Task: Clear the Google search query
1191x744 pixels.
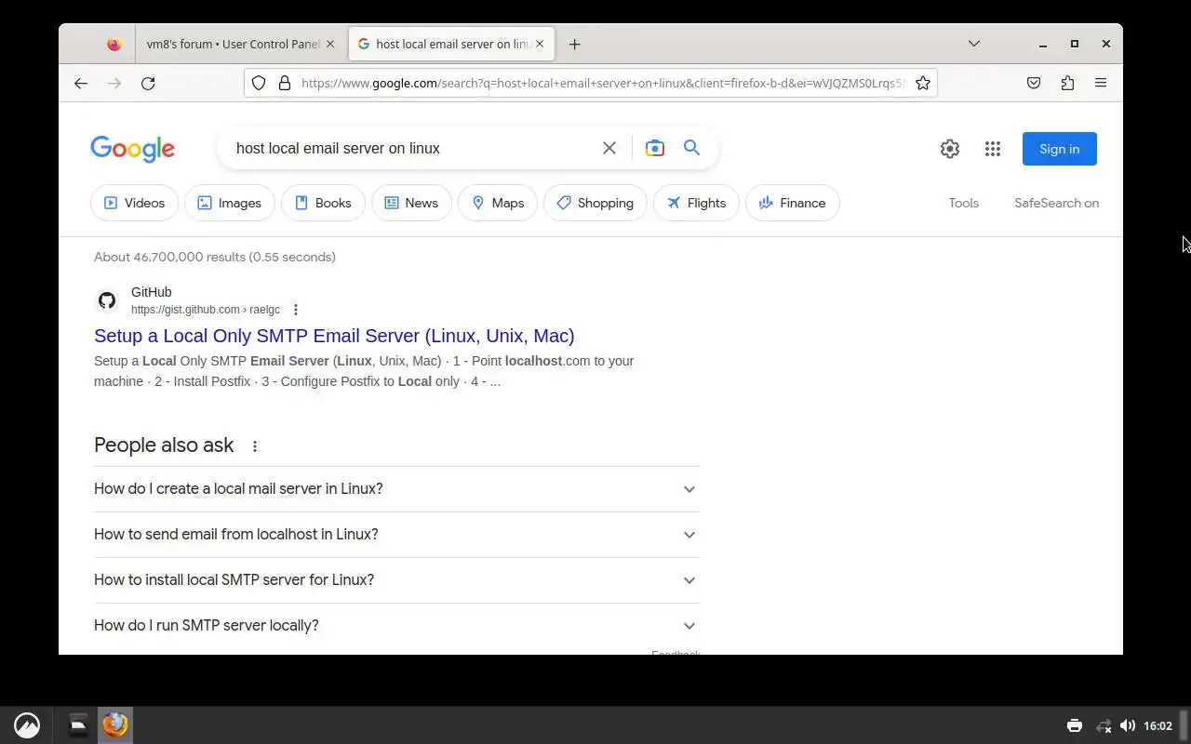Action: pos(609,148)
